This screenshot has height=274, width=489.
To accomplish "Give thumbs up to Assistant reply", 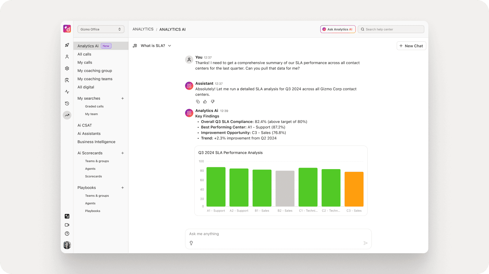I will click(205, 102).
